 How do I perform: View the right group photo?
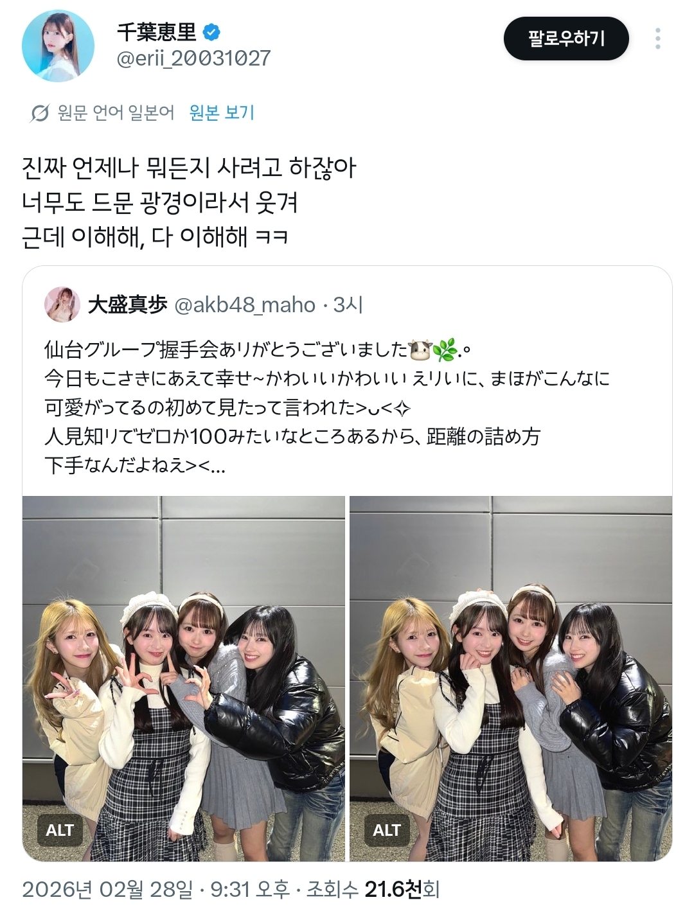coord(511,678)
